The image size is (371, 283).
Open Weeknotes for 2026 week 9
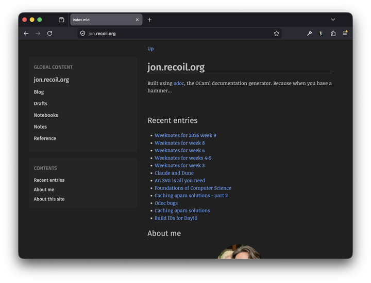click(x=185, y=135)
